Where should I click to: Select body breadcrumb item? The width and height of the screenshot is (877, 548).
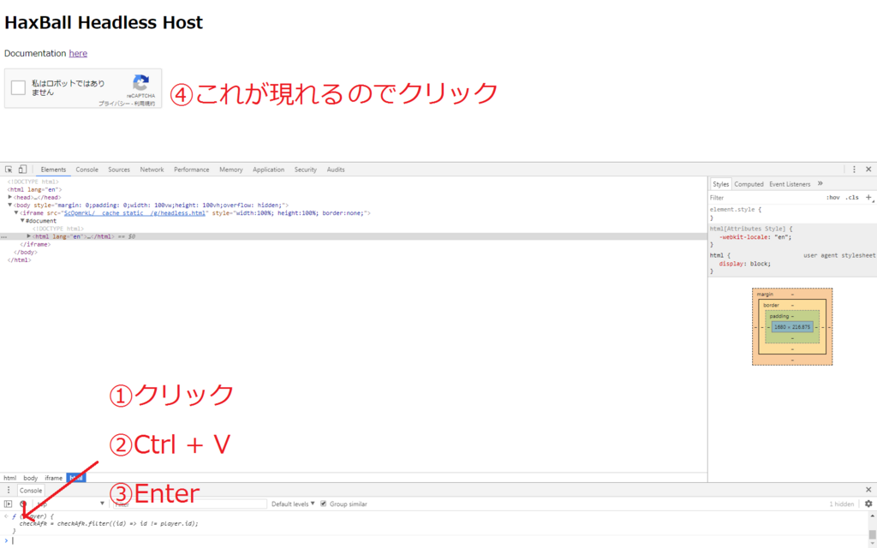click(x=30, y=478)
